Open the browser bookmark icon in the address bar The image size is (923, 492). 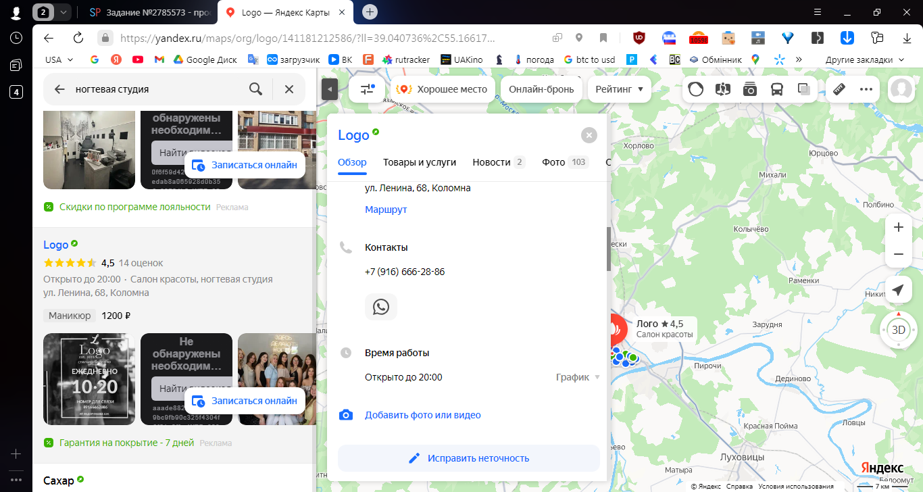pos(603,37)
